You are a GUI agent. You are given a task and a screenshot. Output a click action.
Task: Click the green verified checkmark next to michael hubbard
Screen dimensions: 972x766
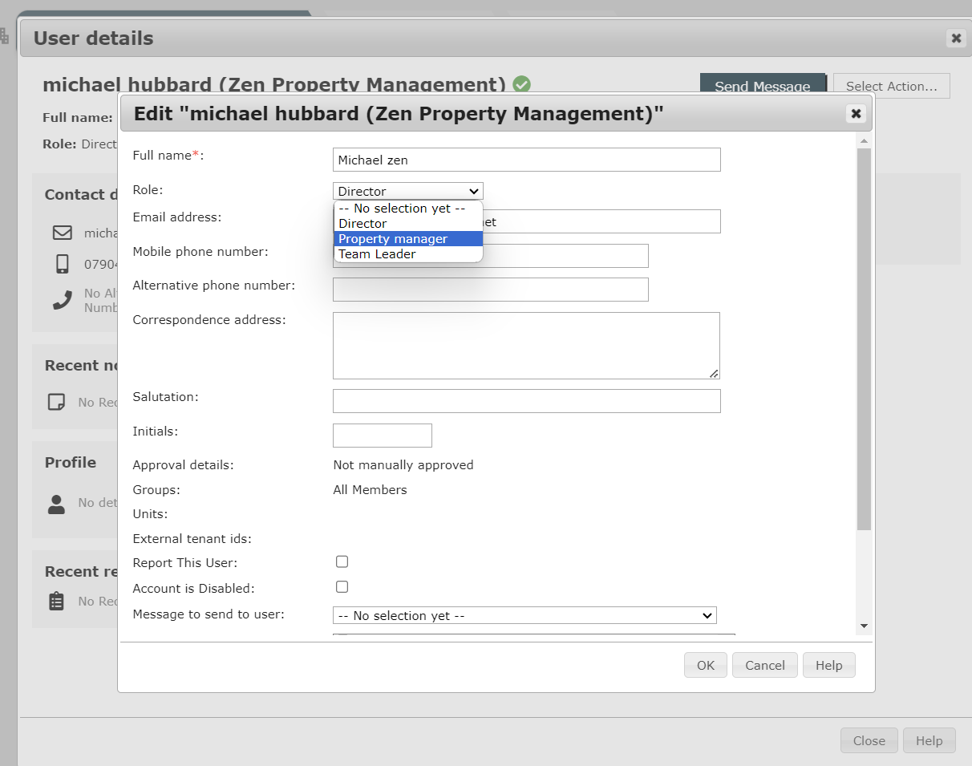tap(521, 84)
